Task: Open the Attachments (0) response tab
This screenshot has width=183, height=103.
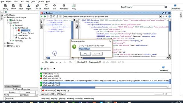Action: tap(95, 62)
